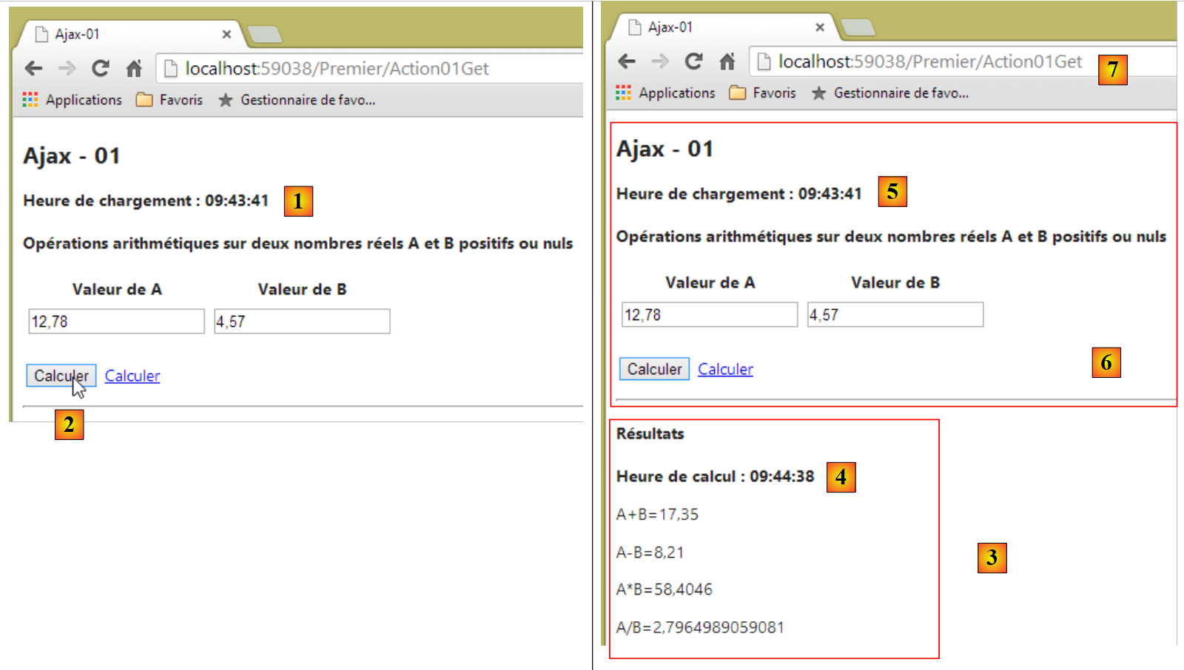1184x670 pixels.
Task: Click the reload icon in the left browser
Action: pos(101,69)
